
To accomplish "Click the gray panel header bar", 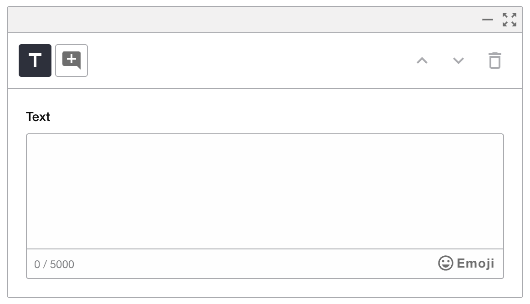I will tap(246, 20).
